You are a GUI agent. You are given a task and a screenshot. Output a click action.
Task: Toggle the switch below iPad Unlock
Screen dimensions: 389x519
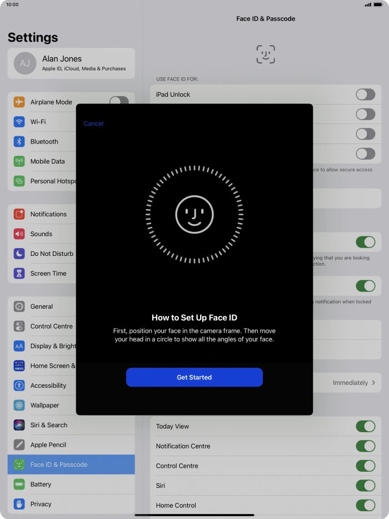pos(366,114)
